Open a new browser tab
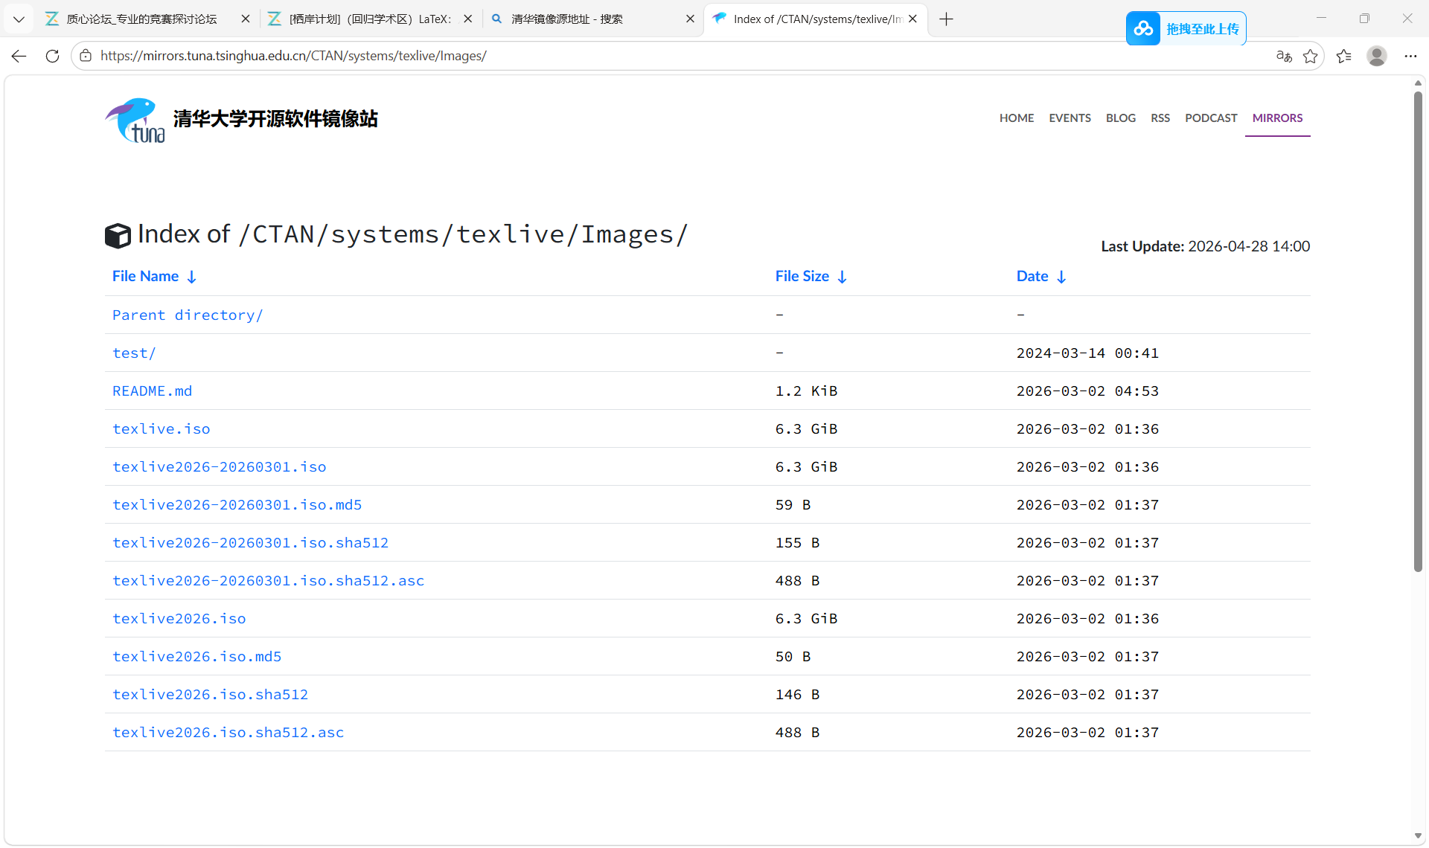The height and width of the screenshot is (848, 1429). coord(946,19)
